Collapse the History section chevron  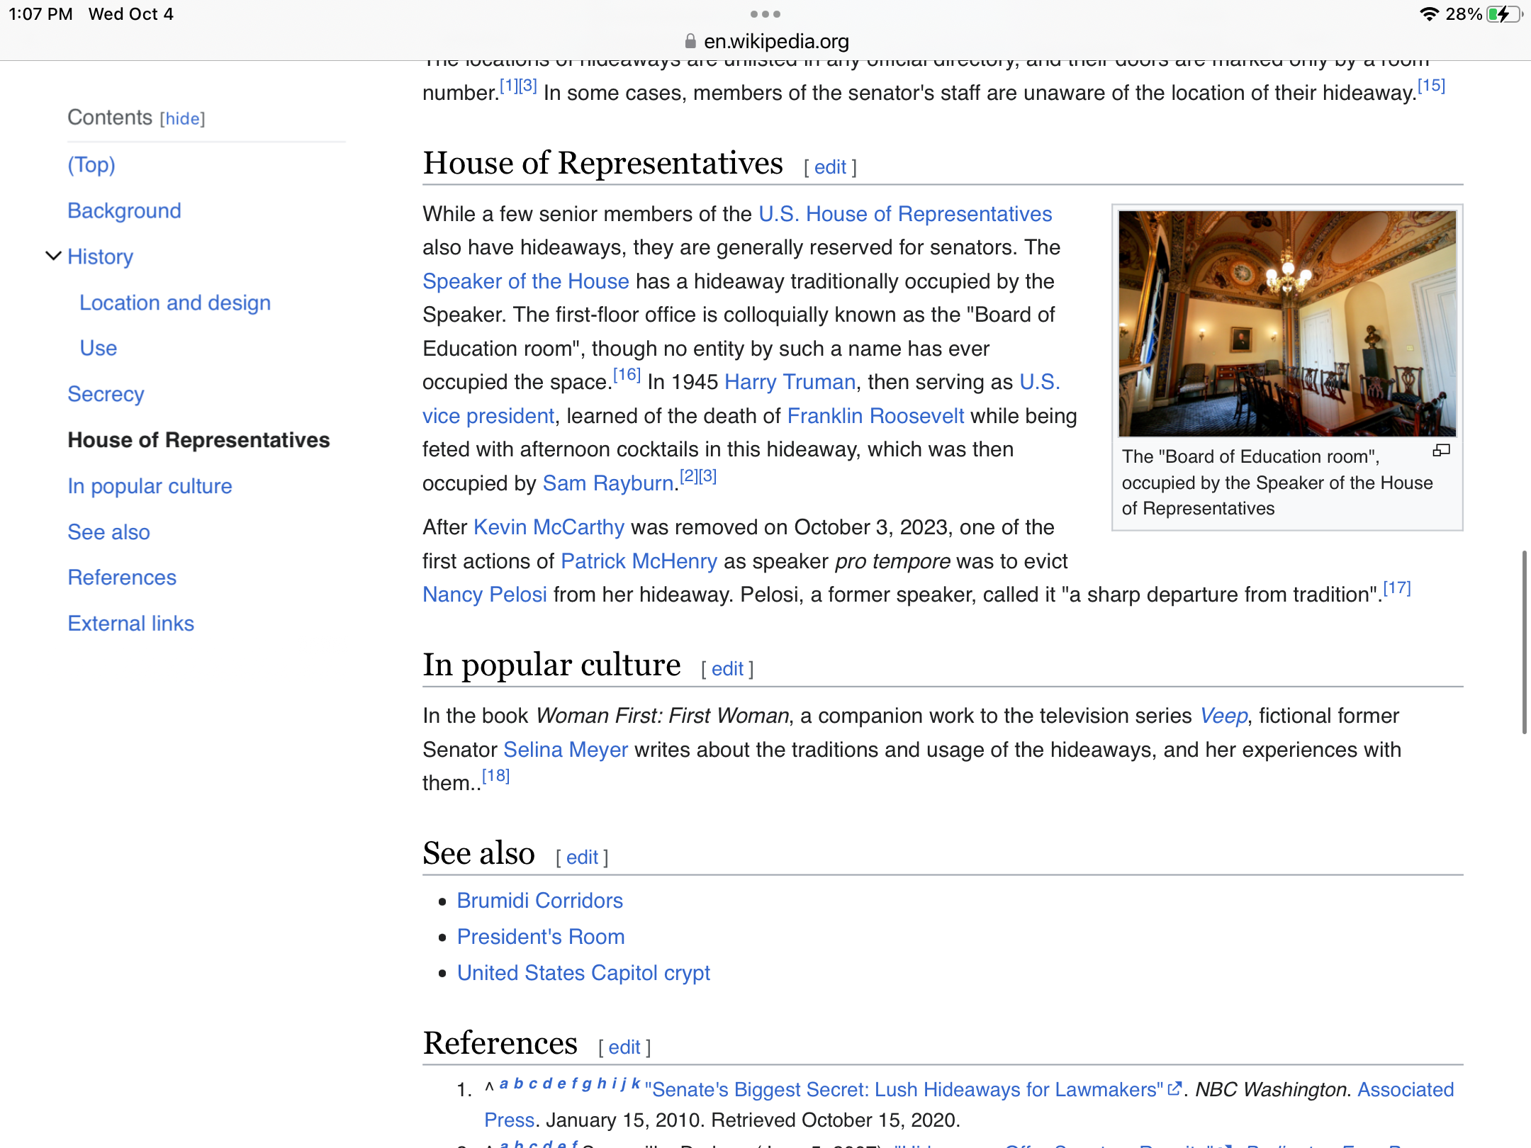click(x=53, y=256)
